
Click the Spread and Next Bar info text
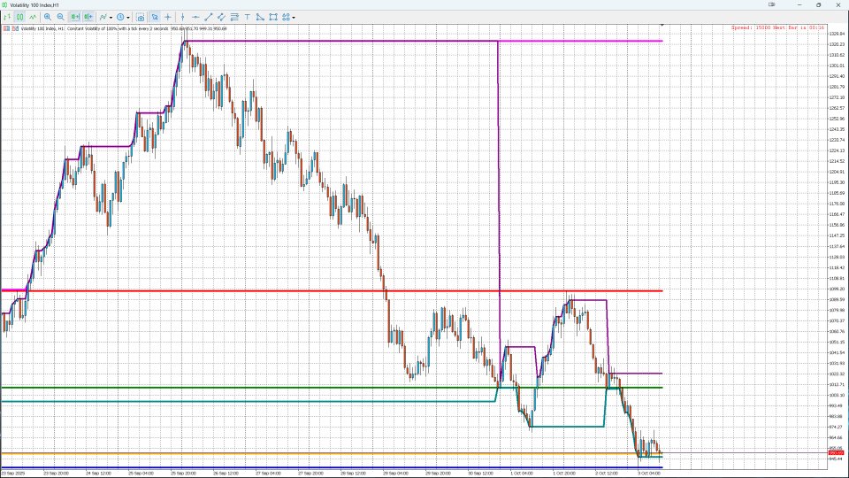point(777,27)
